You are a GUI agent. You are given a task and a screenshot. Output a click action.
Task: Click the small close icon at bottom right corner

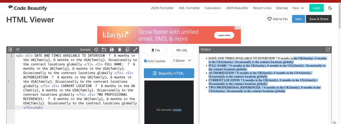point(334,123)
